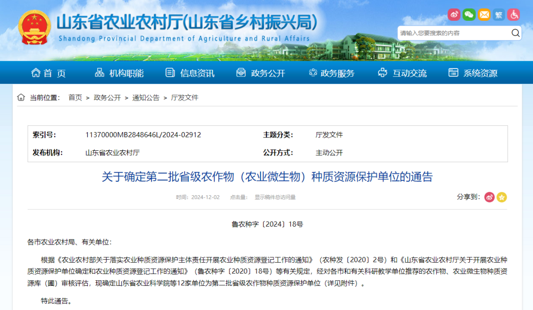Screen dimensions: 533x310
Task: Click 首页 in the breadcrumb
Action: [75, 97]
